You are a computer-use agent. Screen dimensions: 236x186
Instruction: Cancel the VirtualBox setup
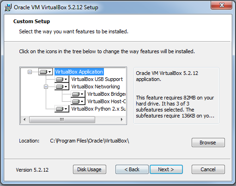pyautogui.click(x=208, y=169)
